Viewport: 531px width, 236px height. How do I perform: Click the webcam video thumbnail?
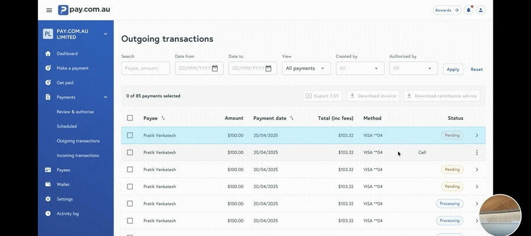point(500,215)
